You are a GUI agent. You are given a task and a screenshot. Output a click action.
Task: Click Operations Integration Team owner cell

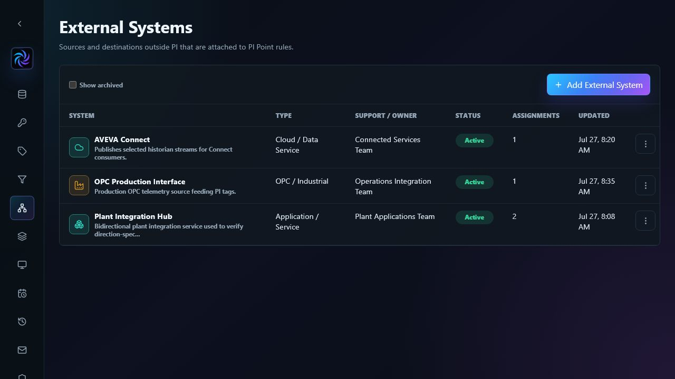click(393, 186)
